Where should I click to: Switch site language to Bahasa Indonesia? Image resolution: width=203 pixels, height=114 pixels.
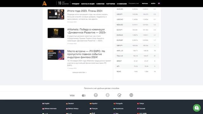(x=49, y=109)
